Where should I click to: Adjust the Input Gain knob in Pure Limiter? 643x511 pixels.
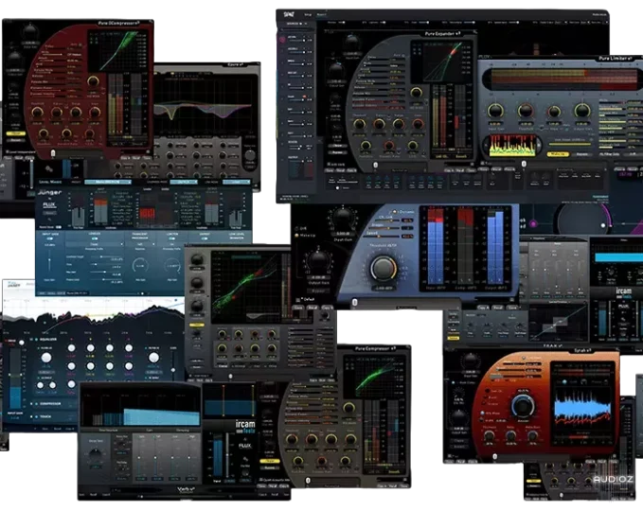(x=495, y=110)
